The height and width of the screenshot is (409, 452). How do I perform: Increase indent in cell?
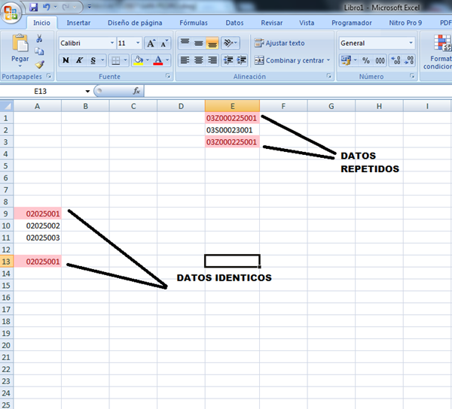click(242, 60)
